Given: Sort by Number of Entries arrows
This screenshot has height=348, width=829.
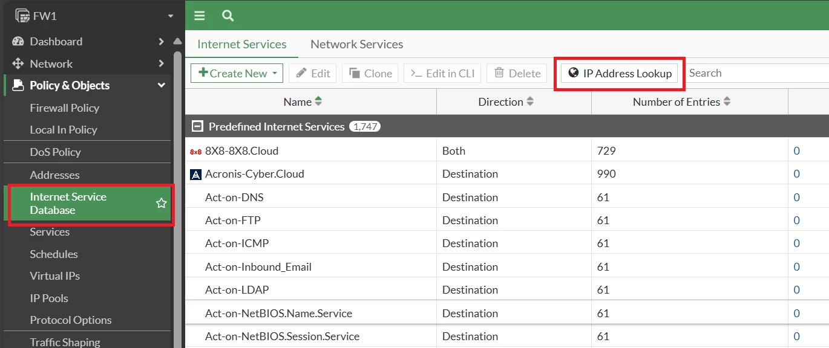Looking at the screenshot, I should point(727,101).
